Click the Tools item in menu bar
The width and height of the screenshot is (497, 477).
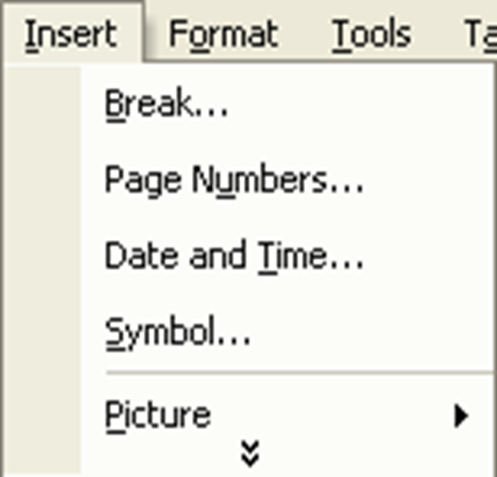click(371, 34)
